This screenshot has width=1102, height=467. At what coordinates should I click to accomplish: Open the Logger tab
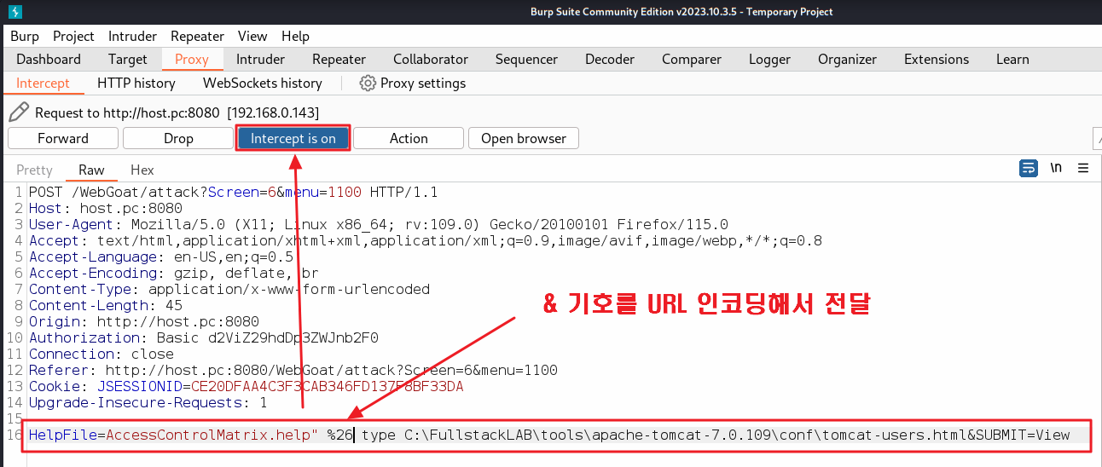coord(769,59)
